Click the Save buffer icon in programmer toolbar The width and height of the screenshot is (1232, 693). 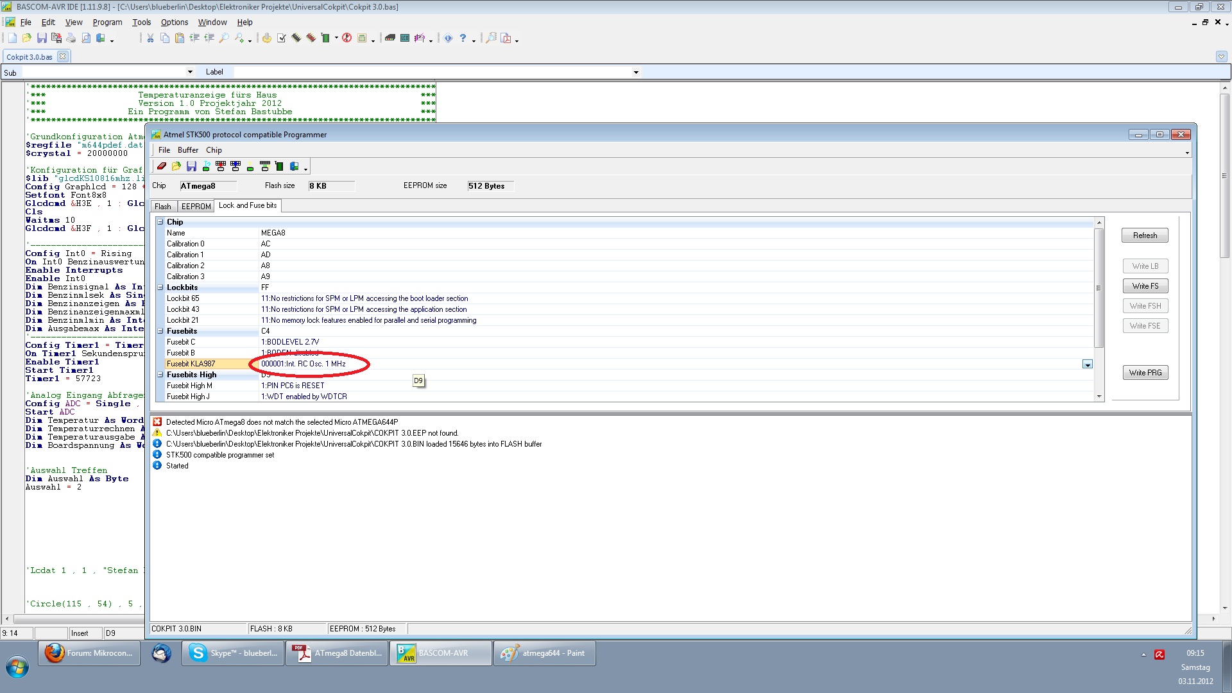(191, 166)
